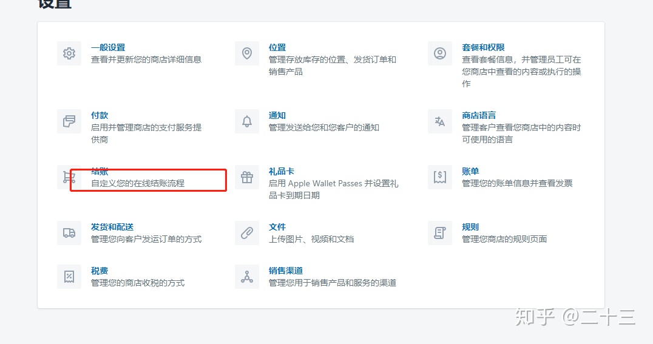Open the 一般设置 settings link
This screenshot has height=344, width=653.
click(108, 47)
